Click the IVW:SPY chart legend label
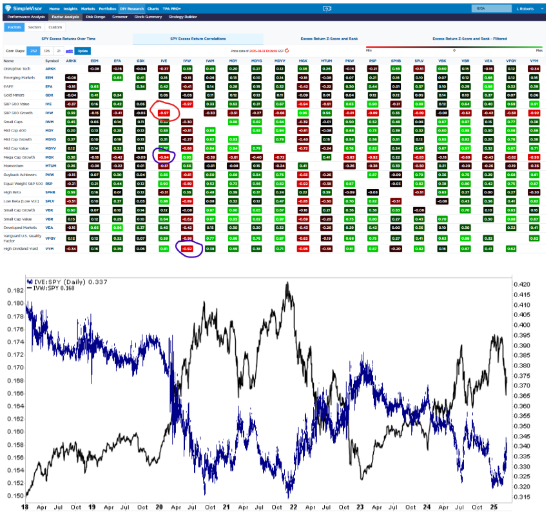551x519 pixels. 51,288
